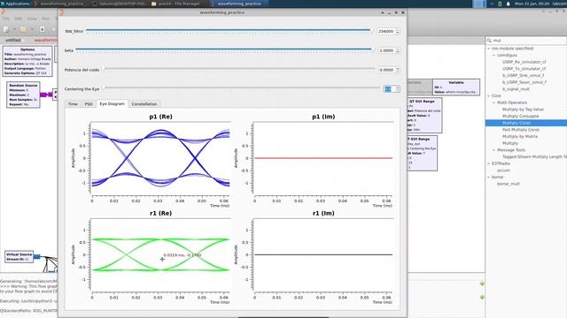Click the Potencia del ruido slider
The height and width of the screenshot is (318, 567).
[x=238, y=69]
